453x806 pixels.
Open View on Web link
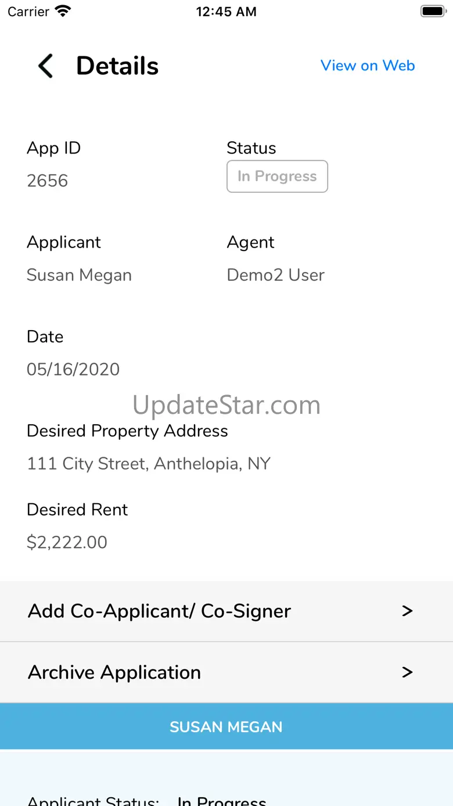click(x=368, y=66)
